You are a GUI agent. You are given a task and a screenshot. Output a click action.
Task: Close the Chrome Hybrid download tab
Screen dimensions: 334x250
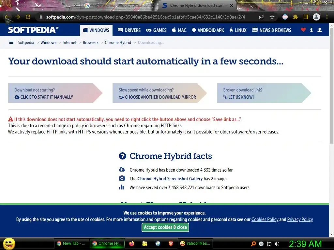pos(232,6)
